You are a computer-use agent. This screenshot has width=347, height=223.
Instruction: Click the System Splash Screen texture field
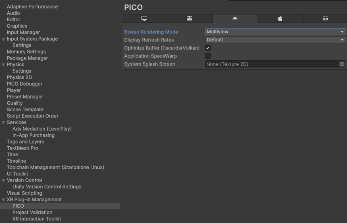(x=272, y=64)
